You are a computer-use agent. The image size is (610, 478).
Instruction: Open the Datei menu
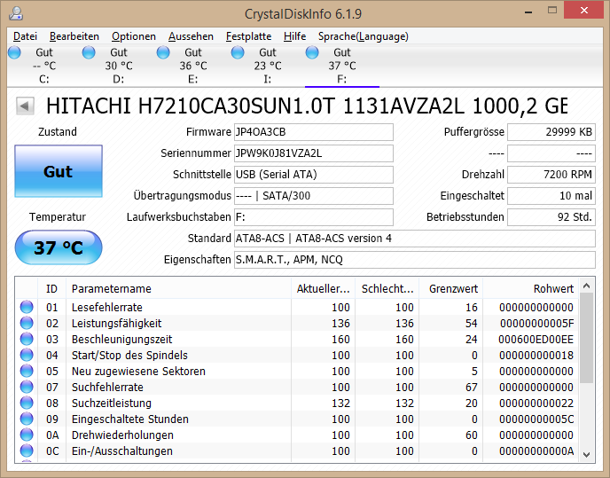click(x=25, y=36)
